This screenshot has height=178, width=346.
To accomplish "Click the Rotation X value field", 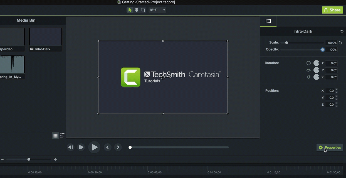I will (x=331, y=77).
